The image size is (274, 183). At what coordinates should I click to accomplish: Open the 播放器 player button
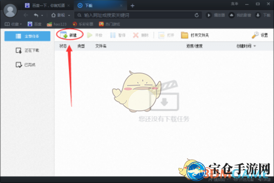215,15
